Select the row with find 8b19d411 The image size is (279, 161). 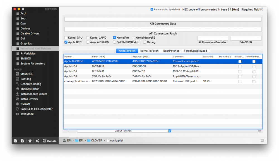(163, 71)
